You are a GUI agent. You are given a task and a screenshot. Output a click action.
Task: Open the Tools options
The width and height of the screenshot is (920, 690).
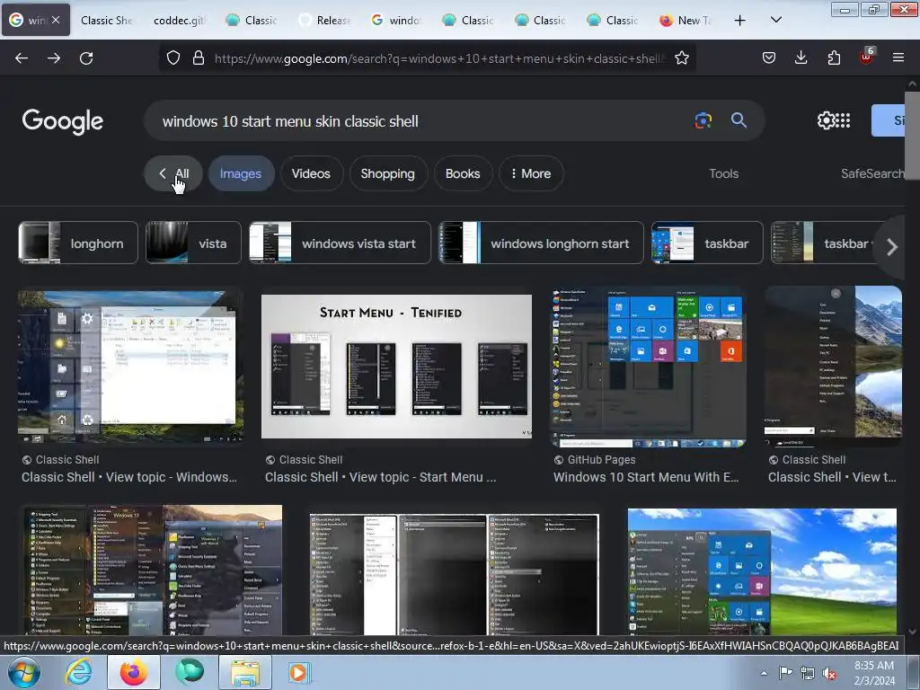tap(723, 173)
